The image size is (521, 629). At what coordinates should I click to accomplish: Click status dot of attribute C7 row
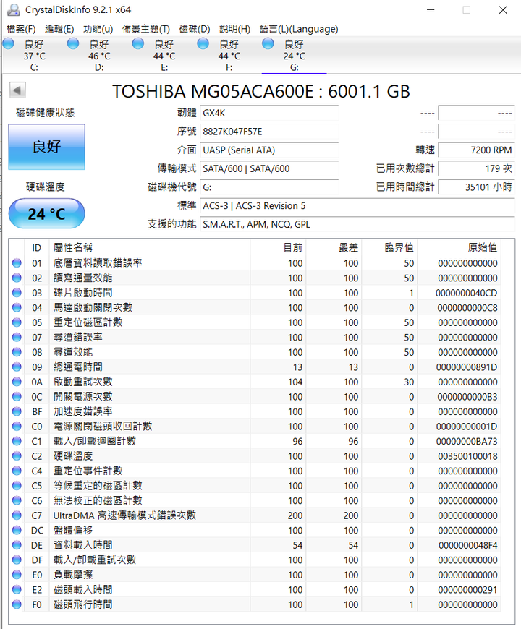17,515
